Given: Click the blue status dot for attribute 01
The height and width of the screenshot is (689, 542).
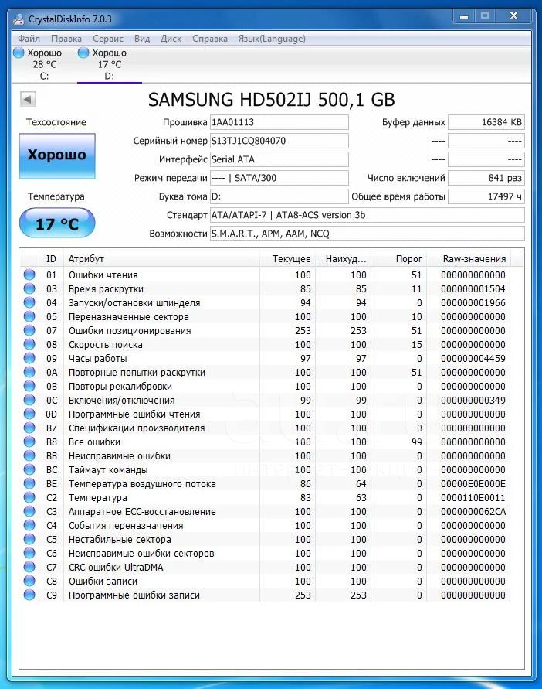Looking at the screenshot, I should coord(29,275).
